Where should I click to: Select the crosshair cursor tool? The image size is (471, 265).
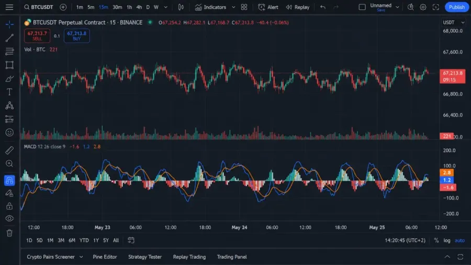coord(9,24)
